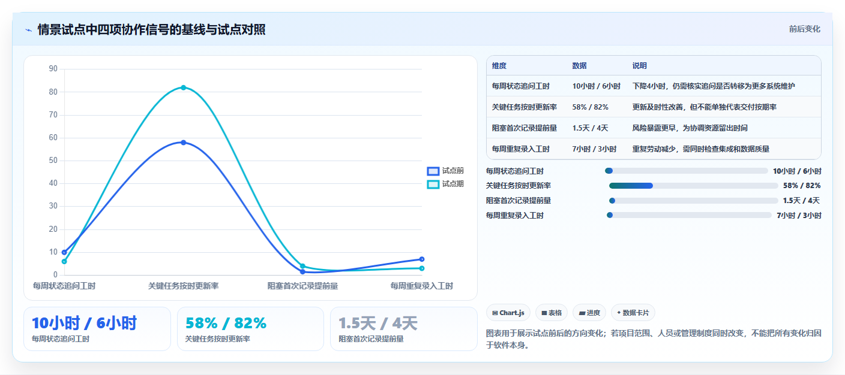Click table cell 阻塞首次记录提前量
Image resolution: width=845 pixels, height=375 pixels.
[525, 128]
